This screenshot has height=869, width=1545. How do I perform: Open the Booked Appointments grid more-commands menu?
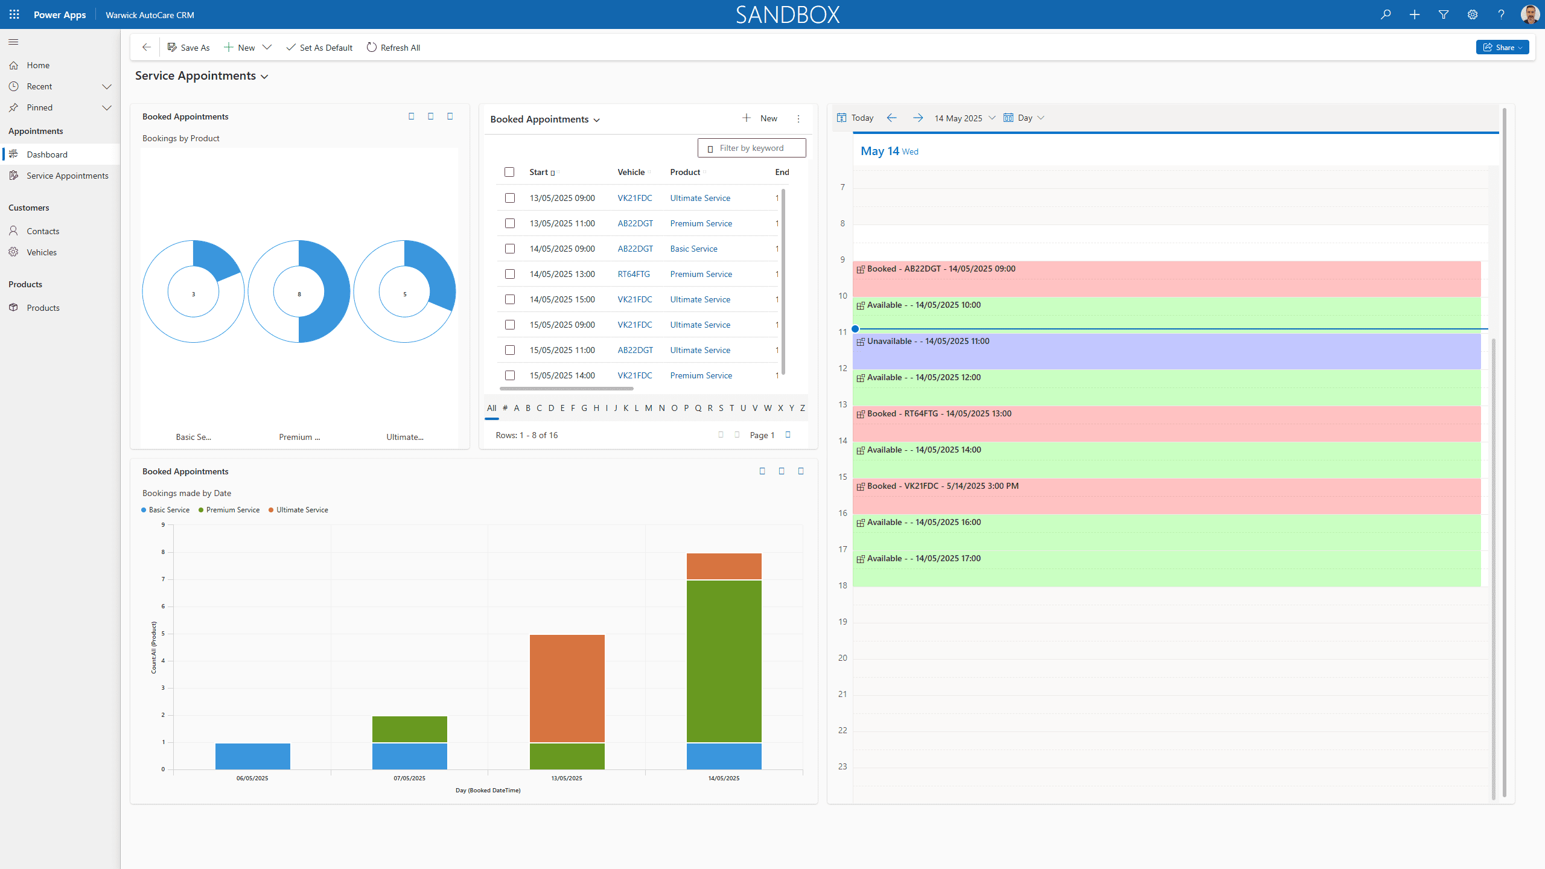coord(798,119)
